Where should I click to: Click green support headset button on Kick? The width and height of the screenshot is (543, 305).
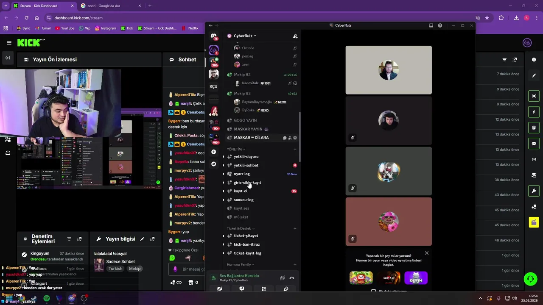click(x=530, y=279)
